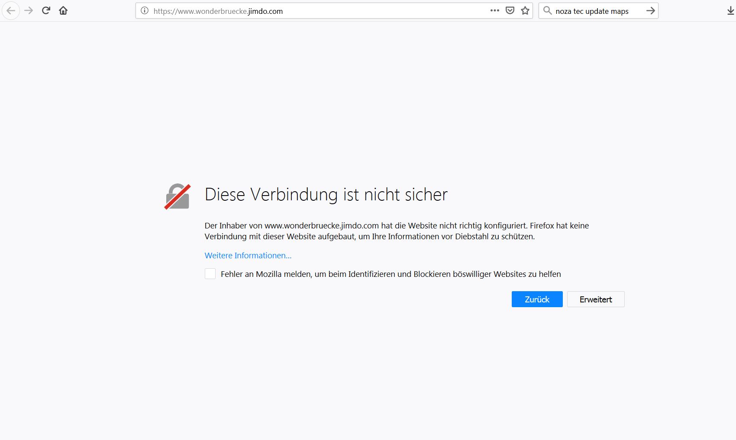The image size is (736, 440).
Task: Save page to Pocket
Action: coord(510,11)
